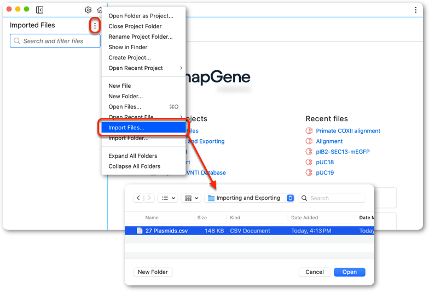Choose Open Files… menu item
Image resolution: width=429 pixels, height=293 pixels.
pos(143,107)
